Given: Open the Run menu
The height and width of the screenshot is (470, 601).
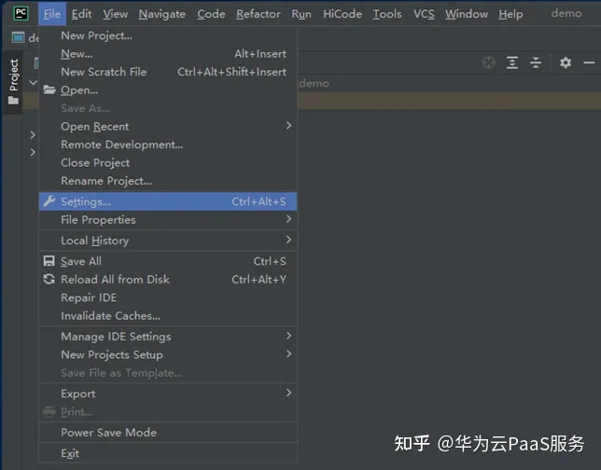Looking at the screenshot, I should [x=301, y=14].
